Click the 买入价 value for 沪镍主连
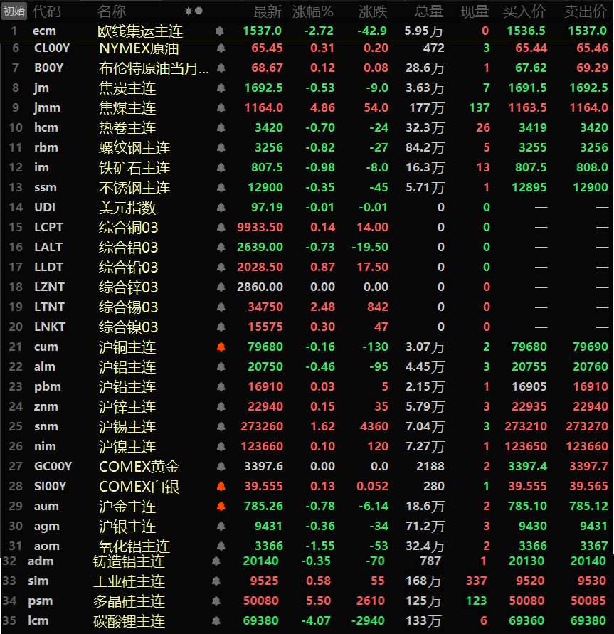Viewport: 614px width, 634px height. [x=526, y=447]
